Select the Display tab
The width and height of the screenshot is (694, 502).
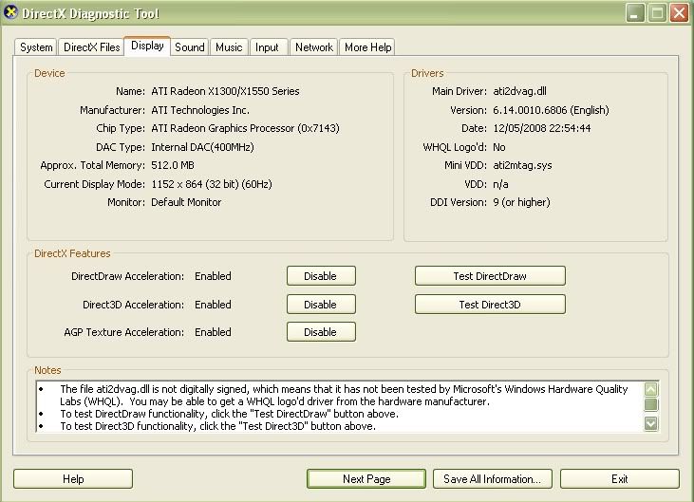(147, 46)
